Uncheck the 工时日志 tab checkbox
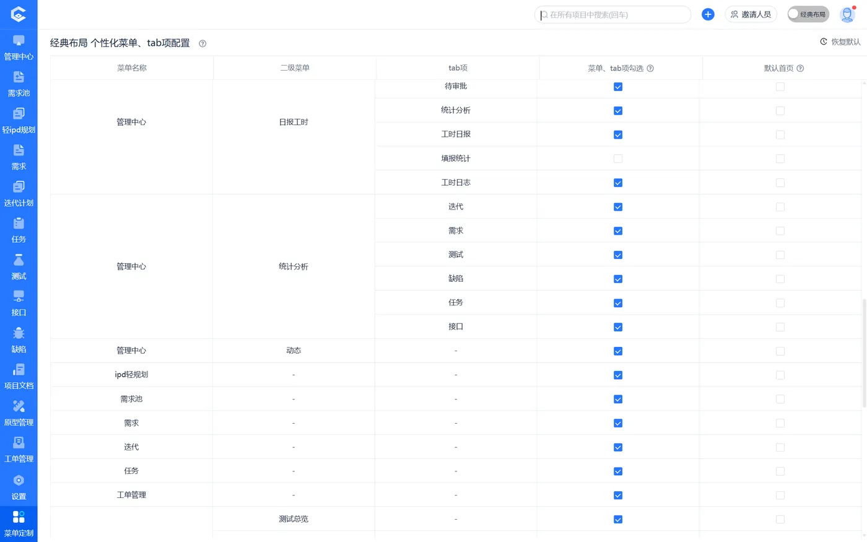This screenshot has width=867, height=542. 617,183
